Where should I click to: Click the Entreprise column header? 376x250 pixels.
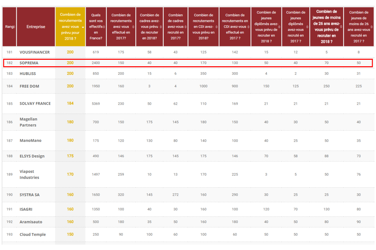[36, 27]
